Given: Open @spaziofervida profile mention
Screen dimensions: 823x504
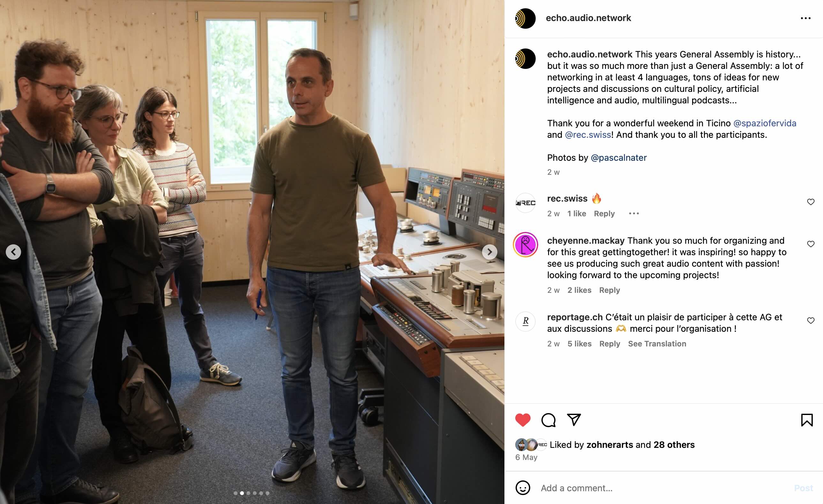Looking at the screenshot, I should point(765,123).
